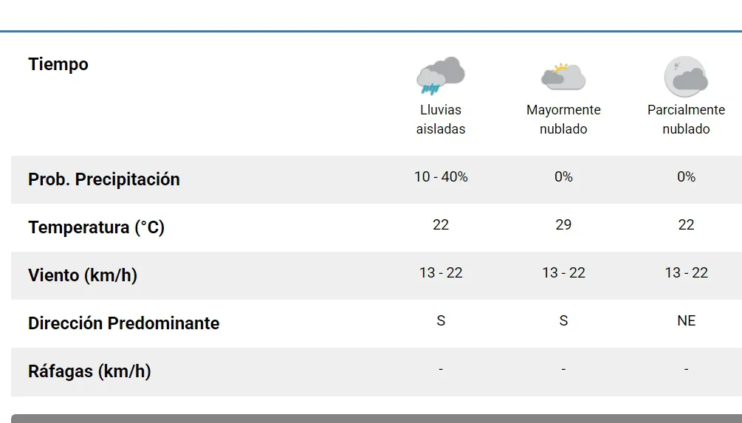Select the temperature value 29
This screenshot has height=423, width=742.
coord(563,225)
